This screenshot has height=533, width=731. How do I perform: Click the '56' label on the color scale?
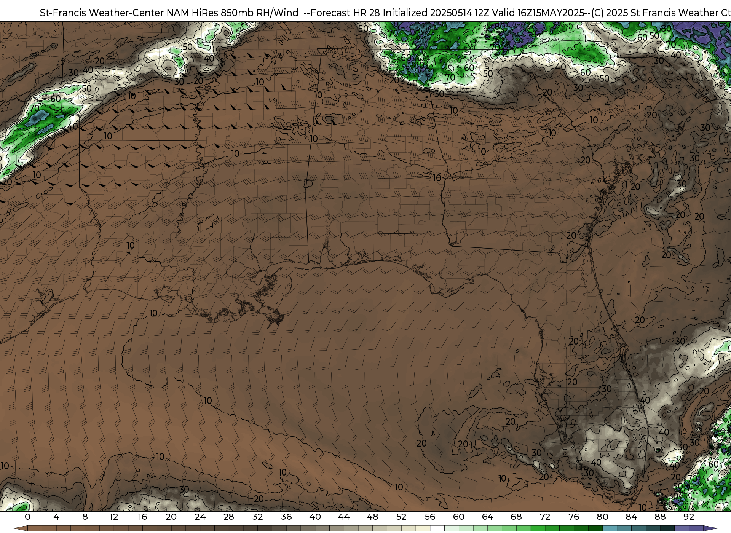pyautogui.click(x=430, y=517)
